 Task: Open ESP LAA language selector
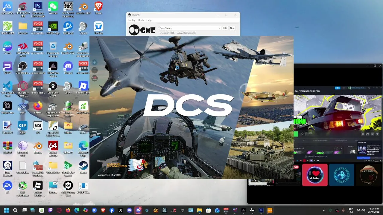tap(351, 210)
